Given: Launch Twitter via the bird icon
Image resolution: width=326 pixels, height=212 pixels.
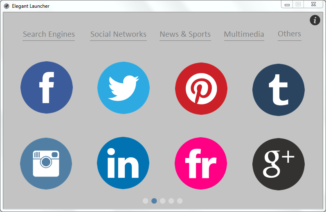Looking at the screenshot, I should pyautogui.click(x=124, y=88).
